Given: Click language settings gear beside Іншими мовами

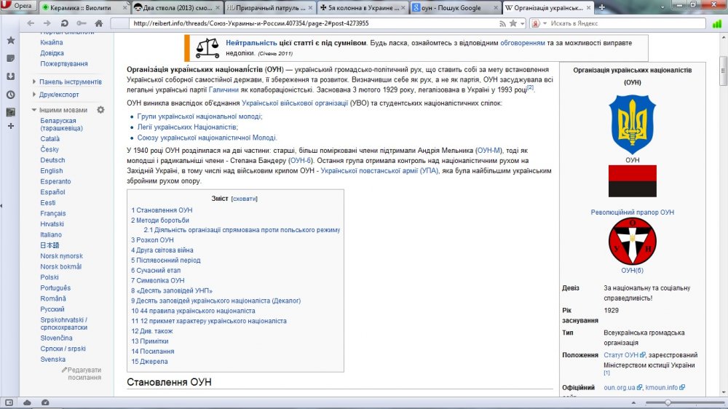Looking at the screenshot, I should (x=100, y=110).
